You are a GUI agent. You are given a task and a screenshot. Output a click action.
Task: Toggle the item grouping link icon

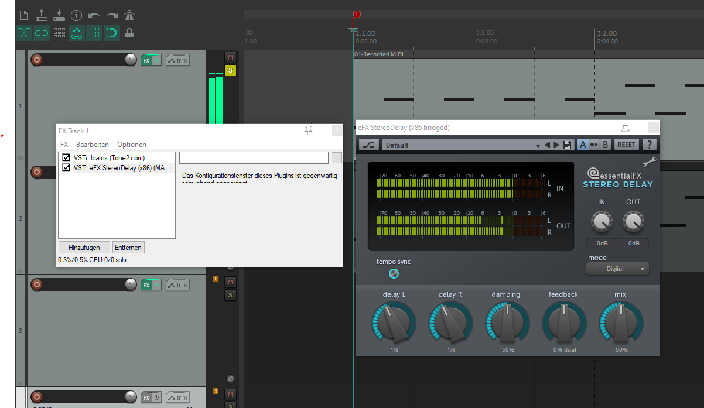(x=42, y=33)
